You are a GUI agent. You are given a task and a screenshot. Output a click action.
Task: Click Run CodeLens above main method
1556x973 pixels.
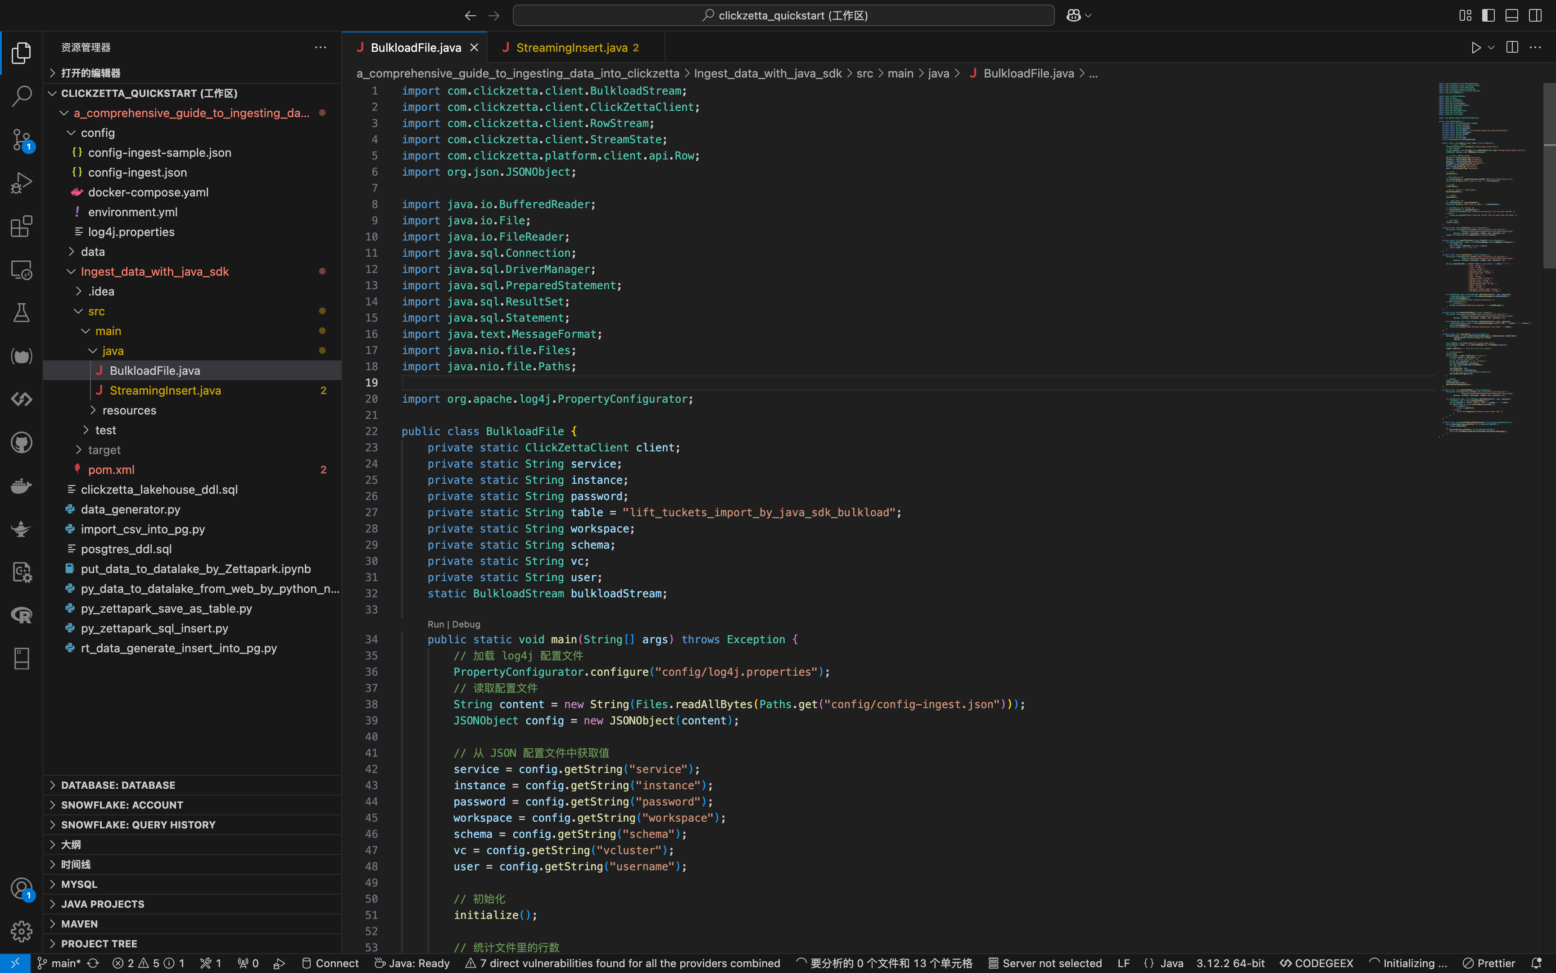click(x=435, y=624)
